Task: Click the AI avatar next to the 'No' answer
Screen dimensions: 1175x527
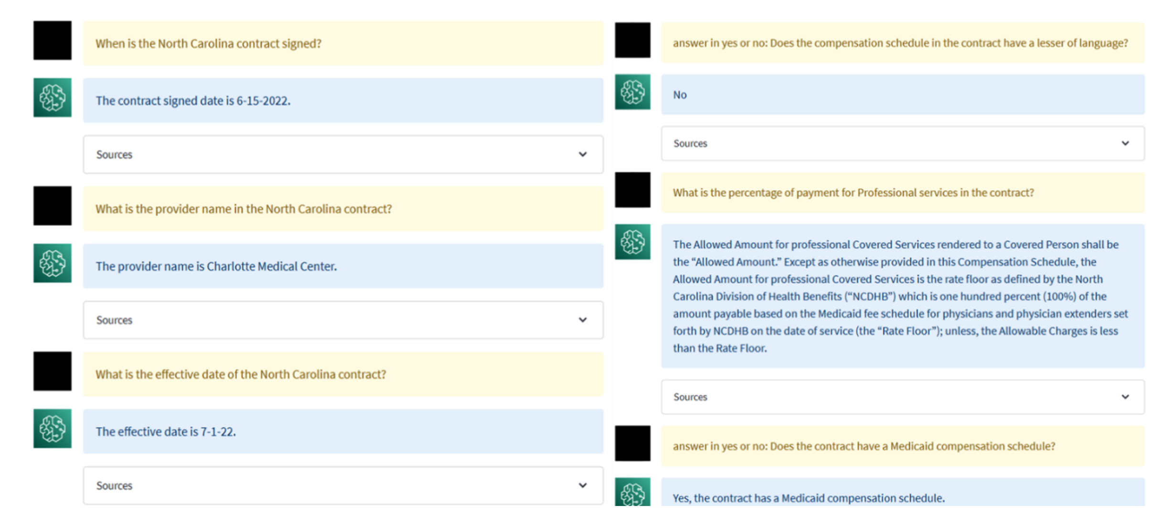Action: [x=632, y=92]
